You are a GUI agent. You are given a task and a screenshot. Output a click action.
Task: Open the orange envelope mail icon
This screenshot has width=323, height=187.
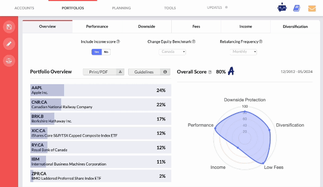[312, 8]
